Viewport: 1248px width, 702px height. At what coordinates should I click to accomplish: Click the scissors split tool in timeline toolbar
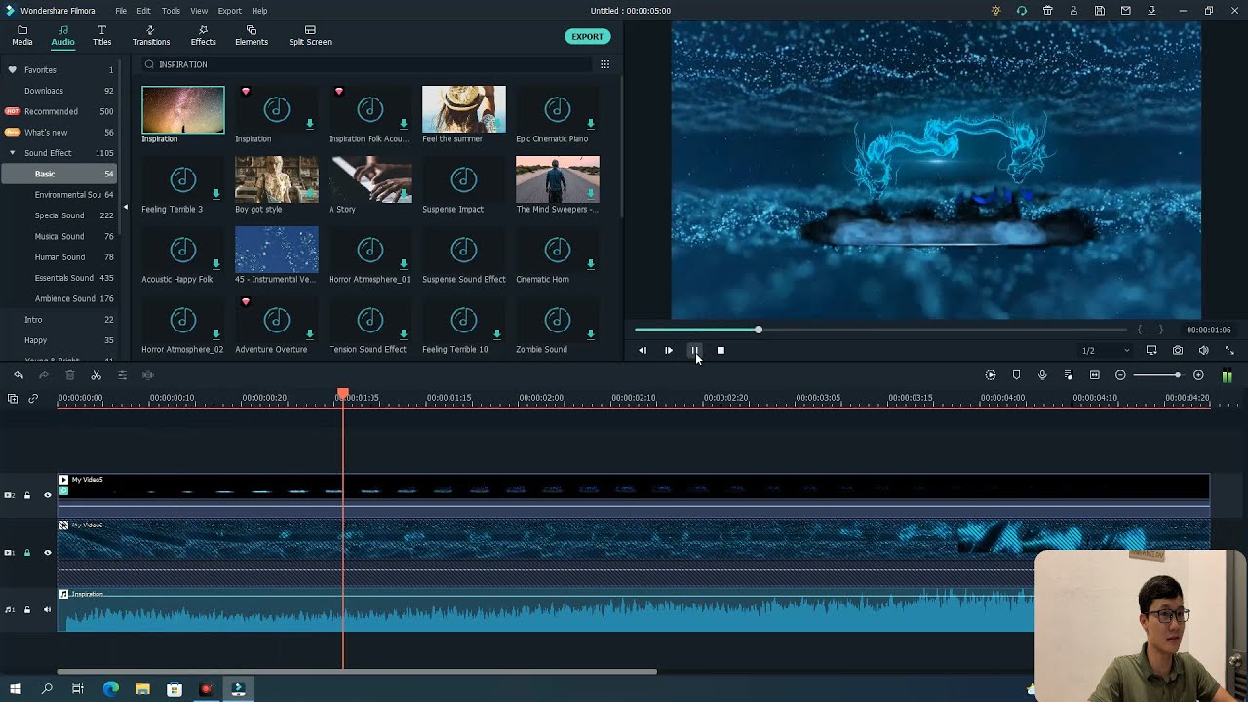[96, 375]
